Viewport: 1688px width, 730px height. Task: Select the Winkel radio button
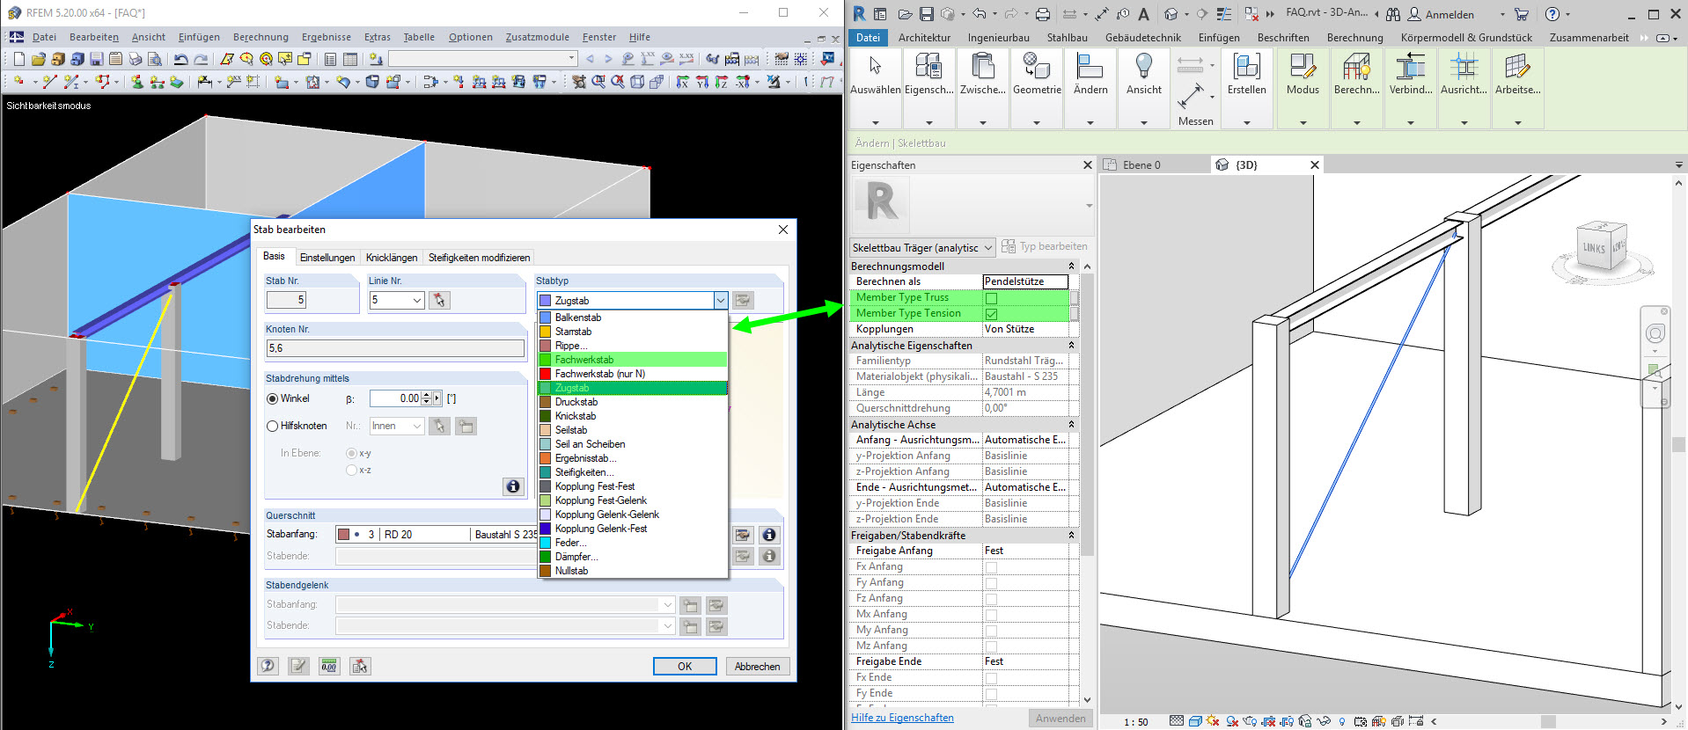click(272, 398)
